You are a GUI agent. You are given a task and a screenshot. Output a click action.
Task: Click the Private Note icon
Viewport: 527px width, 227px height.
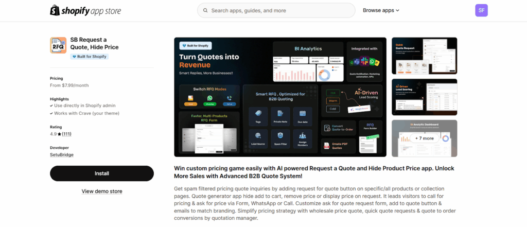coord(280,114)
